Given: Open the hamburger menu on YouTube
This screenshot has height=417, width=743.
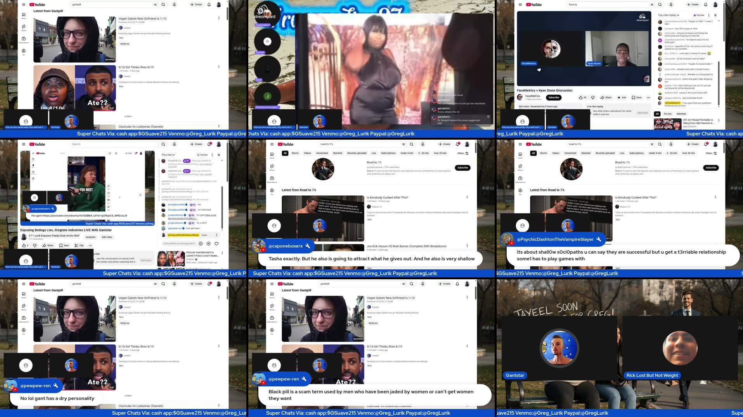Looking at the screenshot, I should pos(24,5).
